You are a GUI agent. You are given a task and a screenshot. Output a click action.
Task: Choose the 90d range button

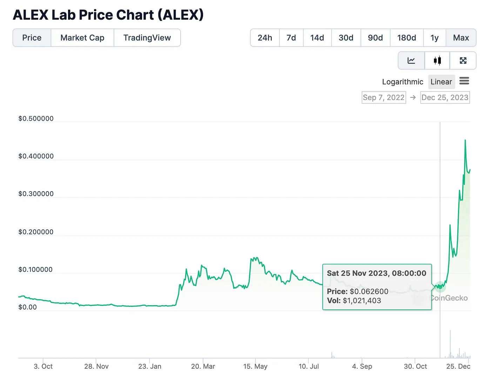click(375, 38)
